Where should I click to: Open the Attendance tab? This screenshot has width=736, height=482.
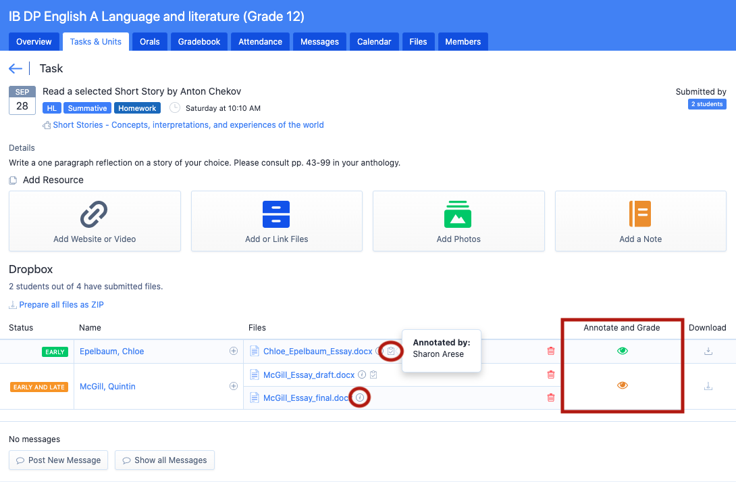pyautogui.click(x=260, y=42)
